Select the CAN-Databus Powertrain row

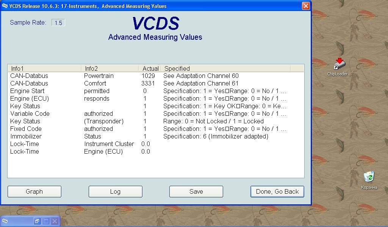156,76
